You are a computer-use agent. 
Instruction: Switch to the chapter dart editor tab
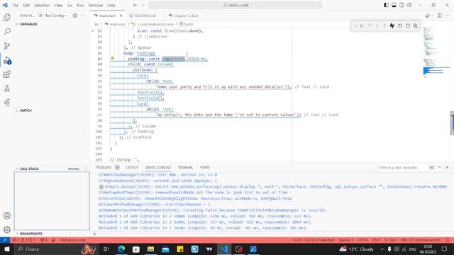point(186,16)
